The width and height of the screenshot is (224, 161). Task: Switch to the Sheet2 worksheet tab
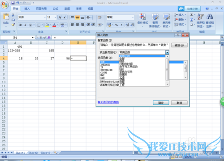coord(33,153)
